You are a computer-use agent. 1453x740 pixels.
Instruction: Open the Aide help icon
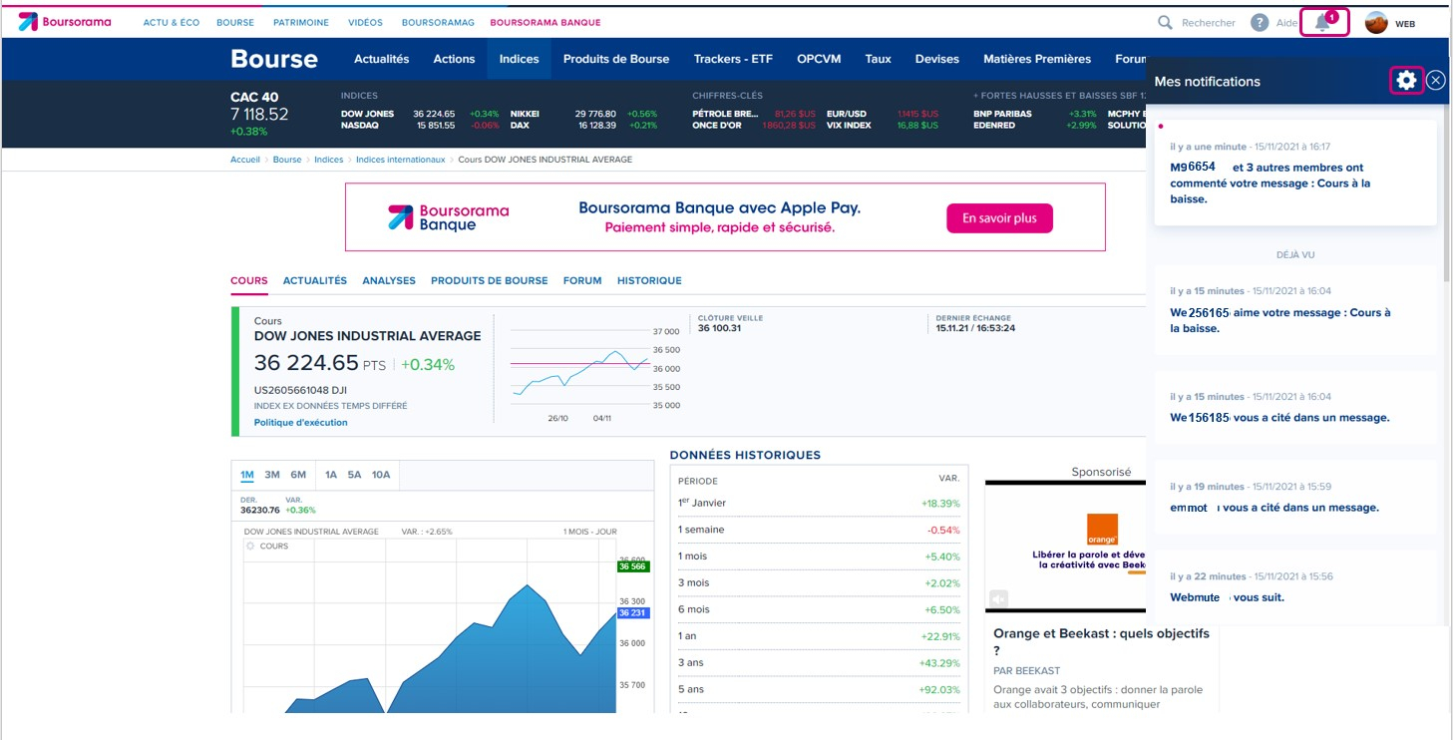1260,23
